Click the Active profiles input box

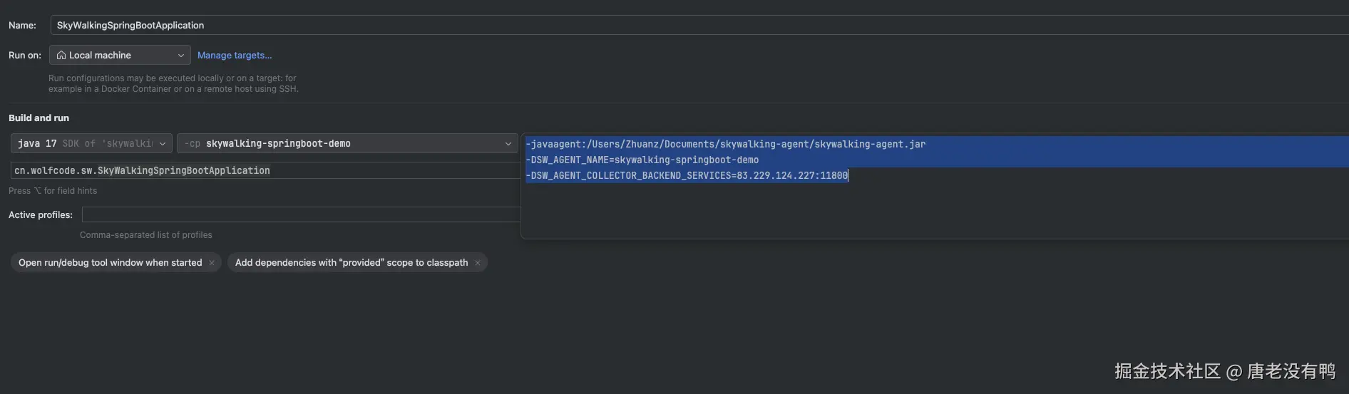click(x=299, y=215)
